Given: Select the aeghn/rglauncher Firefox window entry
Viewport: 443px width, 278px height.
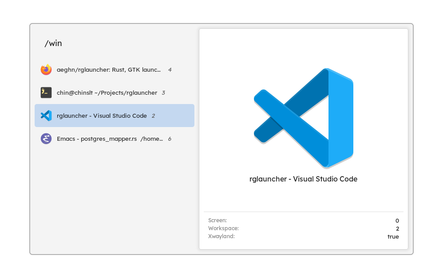Looking at the screenshot, I should click(x=115, y=69).
